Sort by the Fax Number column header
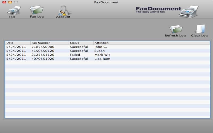This screenshot has height=133, width=213. (x=50, y=43)
